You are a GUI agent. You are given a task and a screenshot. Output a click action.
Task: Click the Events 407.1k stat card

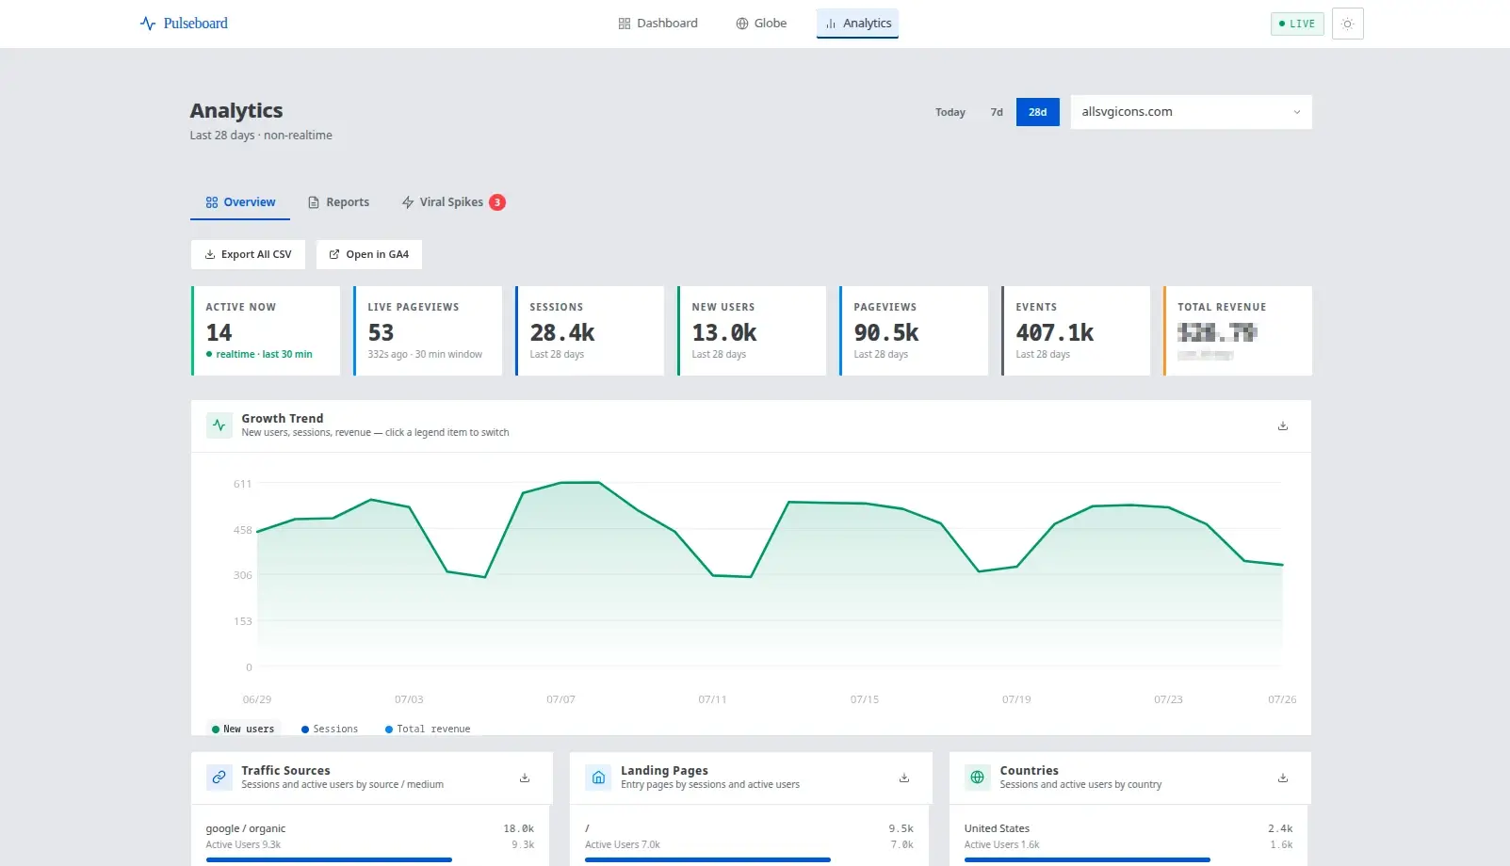coord(1076,330)
